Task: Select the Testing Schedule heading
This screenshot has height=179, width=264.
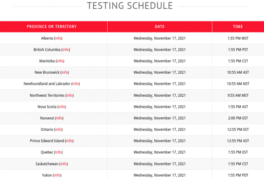Action: click(130, 5)
